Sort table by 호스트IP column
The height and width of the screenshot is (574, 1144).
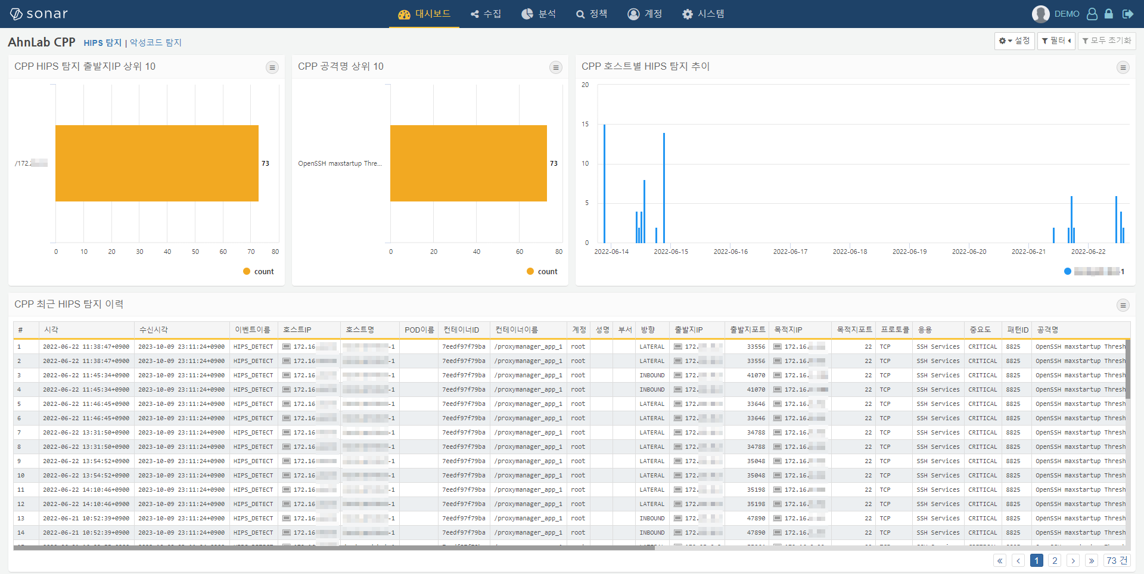click(309, 330)
